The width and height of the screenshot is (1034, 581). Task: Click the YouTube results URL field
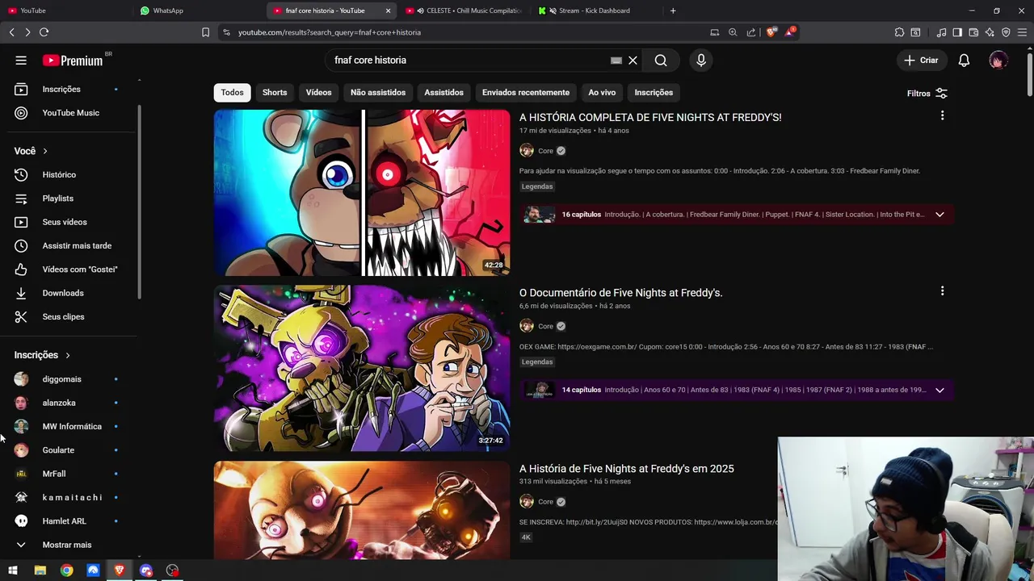pos(460,32)
